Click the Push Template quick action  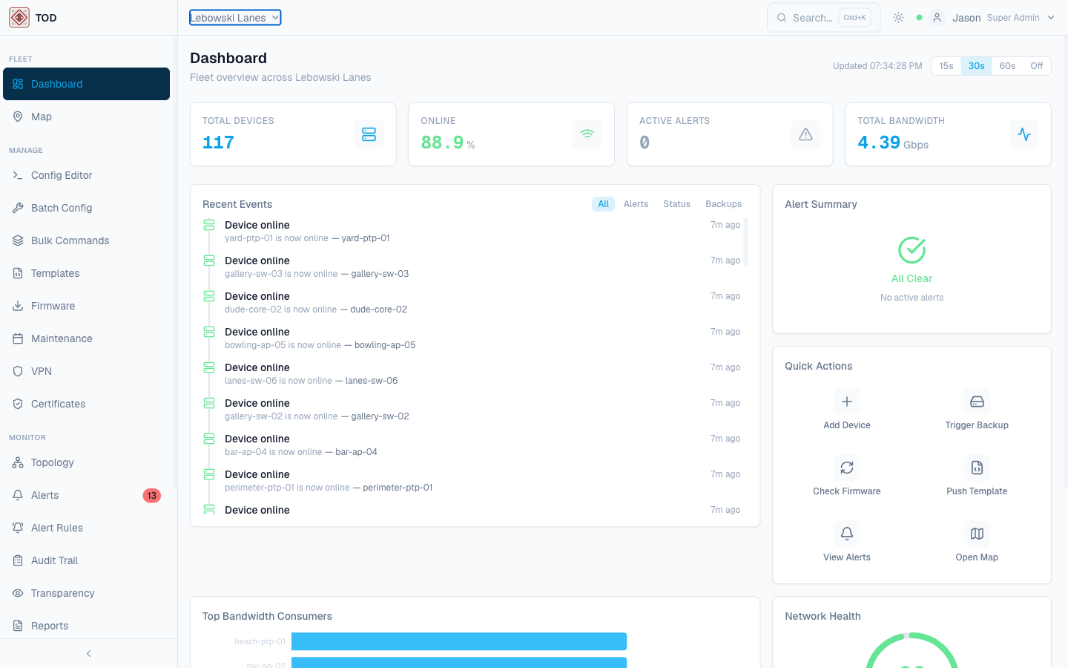[x=976, y=476]
